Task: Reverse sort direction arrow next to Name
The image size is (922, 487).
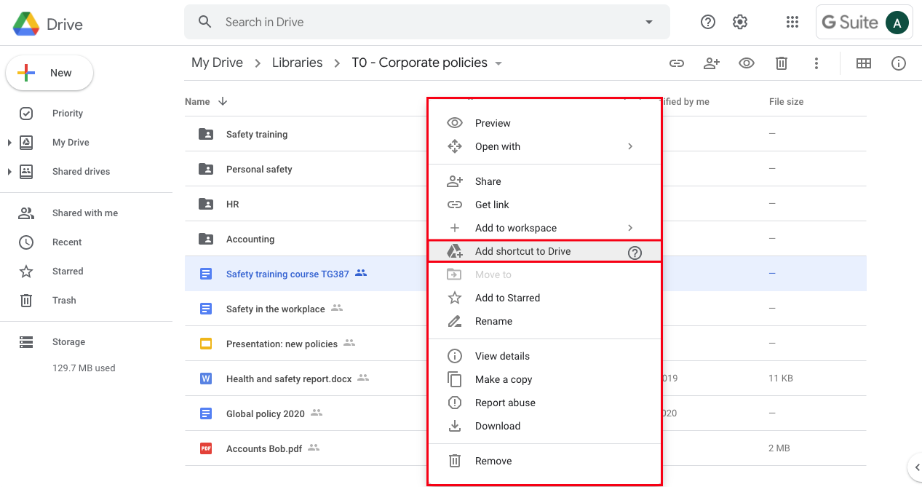Action: [x=223, y=101]
